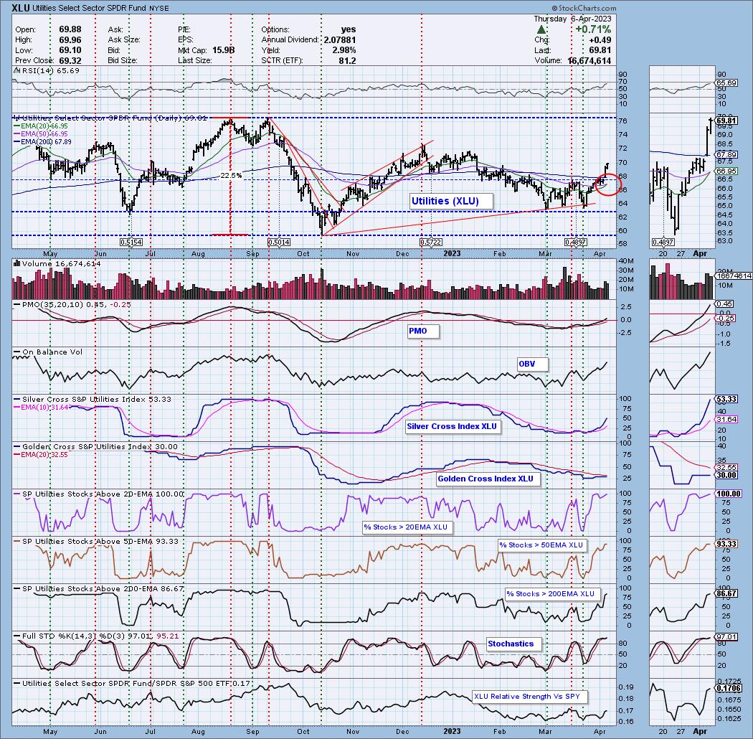Viewport: 753px width, 739px height.
Task: Click the RSI(14) 65.69 indicator label
Action: point(50,70)
